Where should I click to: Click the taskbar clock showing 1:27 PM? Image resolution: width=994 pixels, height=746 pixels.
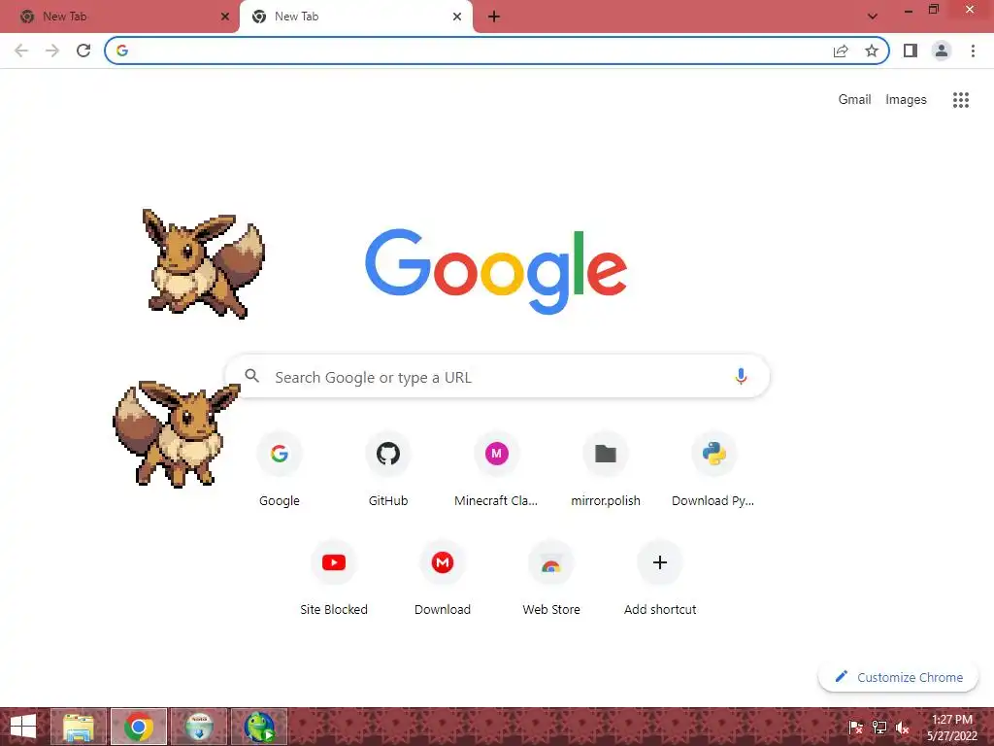952,728
